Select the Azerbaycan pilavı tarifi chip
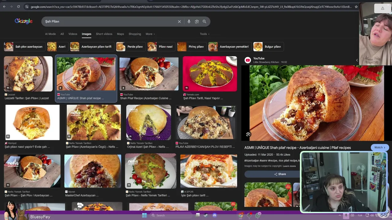392x220 pixels. pos(92,46)
